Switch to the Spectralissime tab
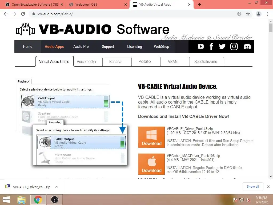 (x=207, y=62)
